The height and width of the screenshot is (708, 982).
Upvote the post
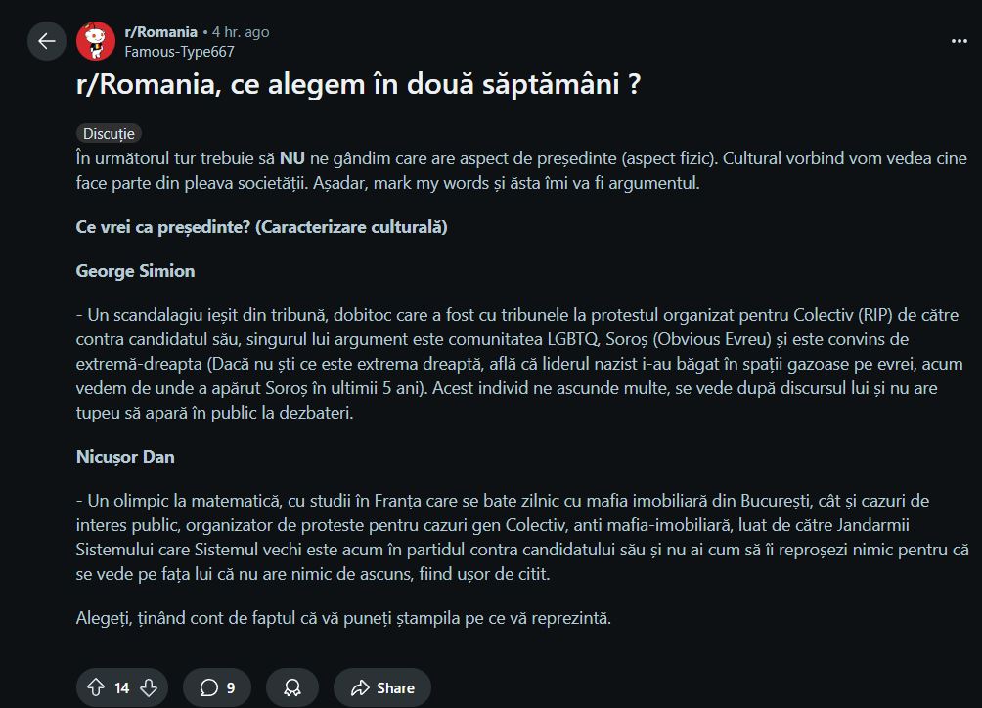[x=96, y=687]
